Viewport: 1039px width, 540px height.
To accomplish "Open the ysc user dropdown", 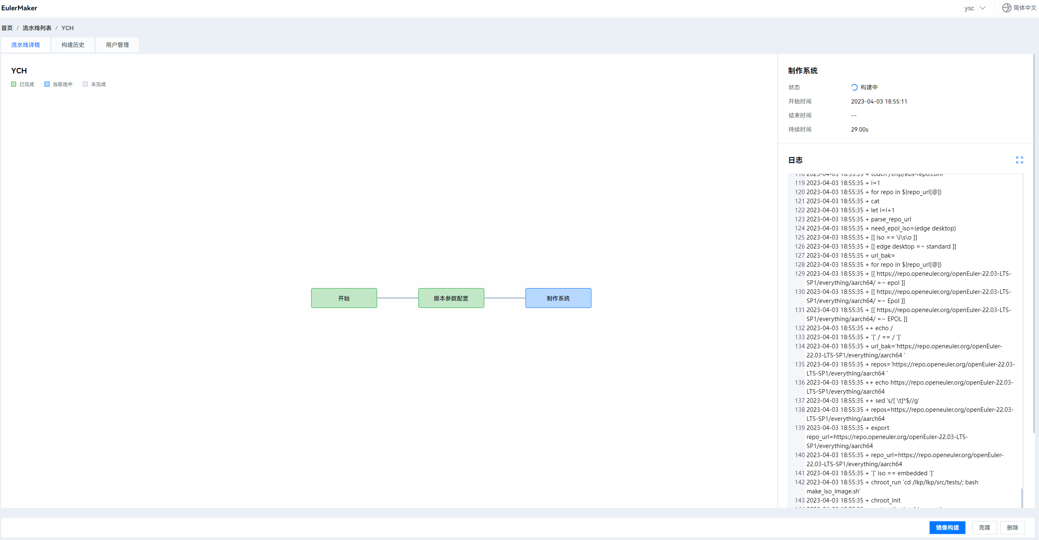I will [969, 8].
